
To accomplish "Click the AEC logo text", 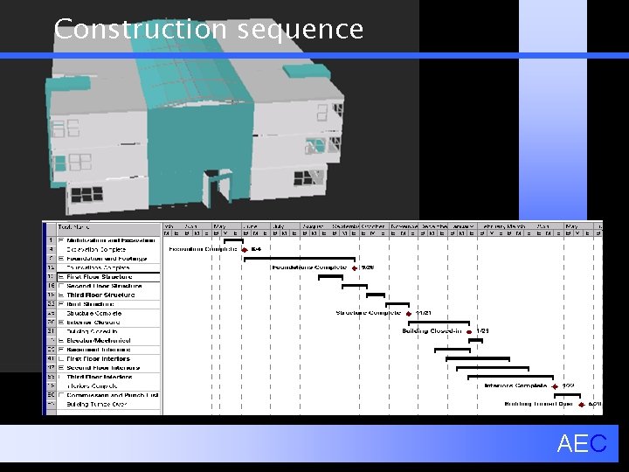I will [x=582, y=443].
